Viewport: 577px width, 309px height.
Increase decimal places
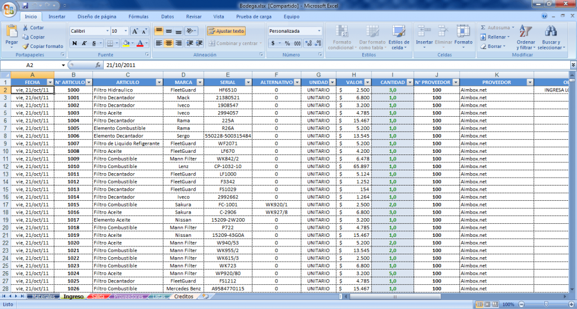pyautogui.click(x=308, y=43)
